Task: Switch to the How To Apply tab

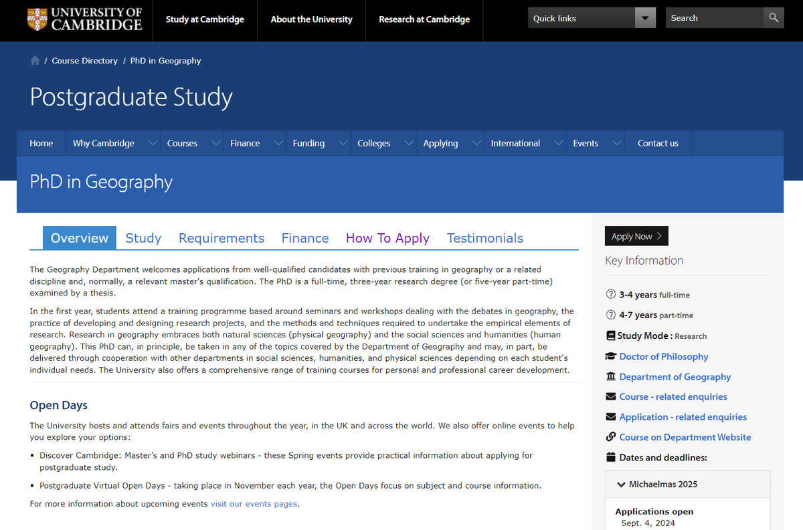Action: point(387,238)
